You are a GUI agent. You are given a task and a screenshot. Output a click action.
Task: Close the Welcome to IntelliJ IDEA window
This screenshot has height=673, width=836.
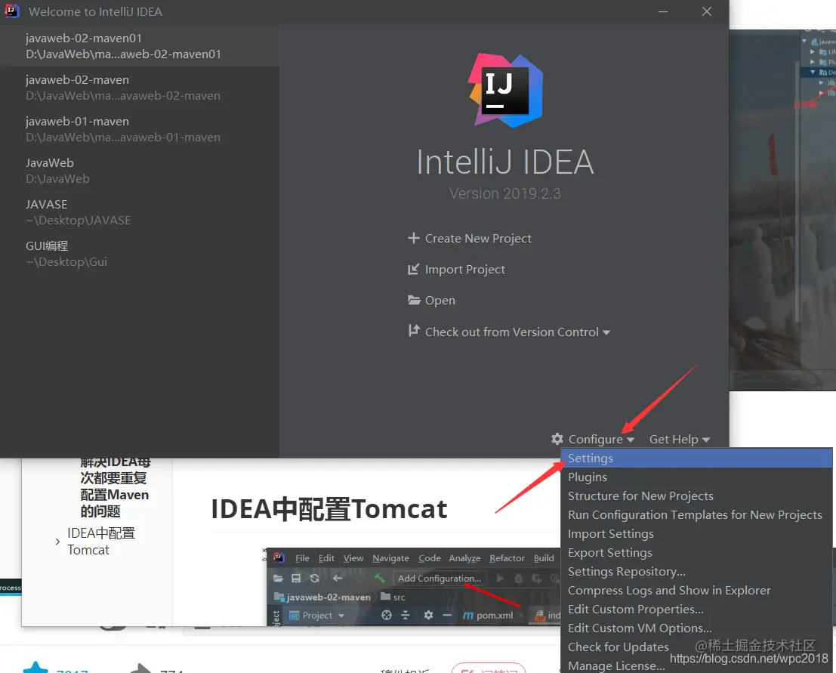point(706,12)
